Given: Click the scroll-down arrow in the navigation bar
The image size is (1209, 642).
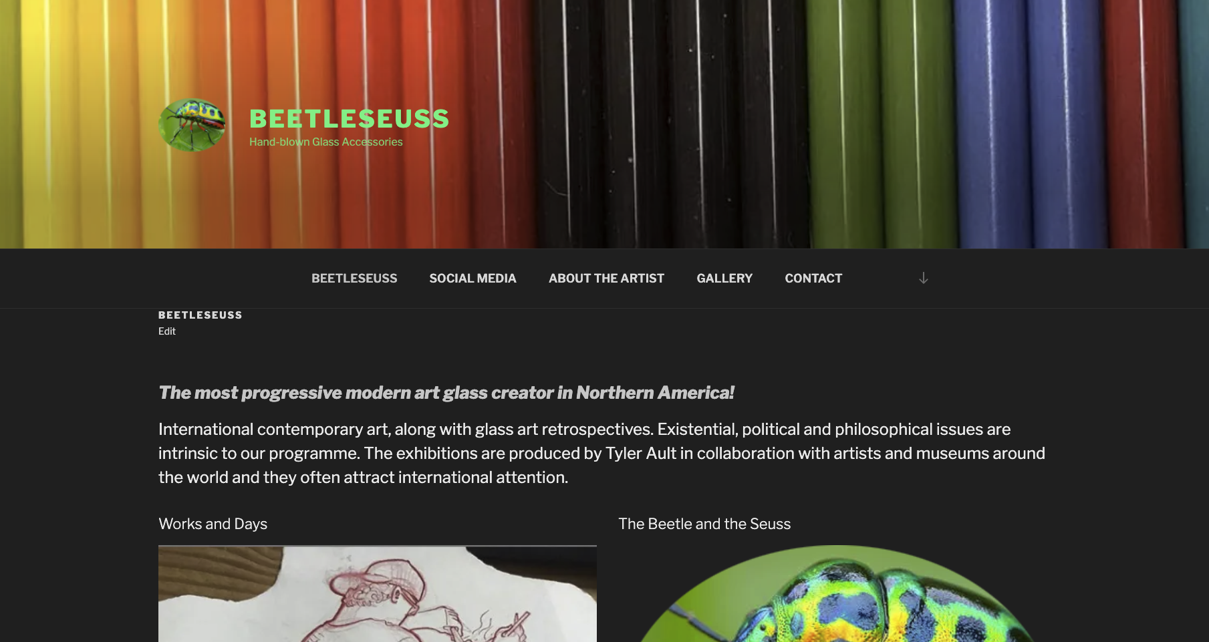Looking at the screenshot, I should (x=923, y=278).
